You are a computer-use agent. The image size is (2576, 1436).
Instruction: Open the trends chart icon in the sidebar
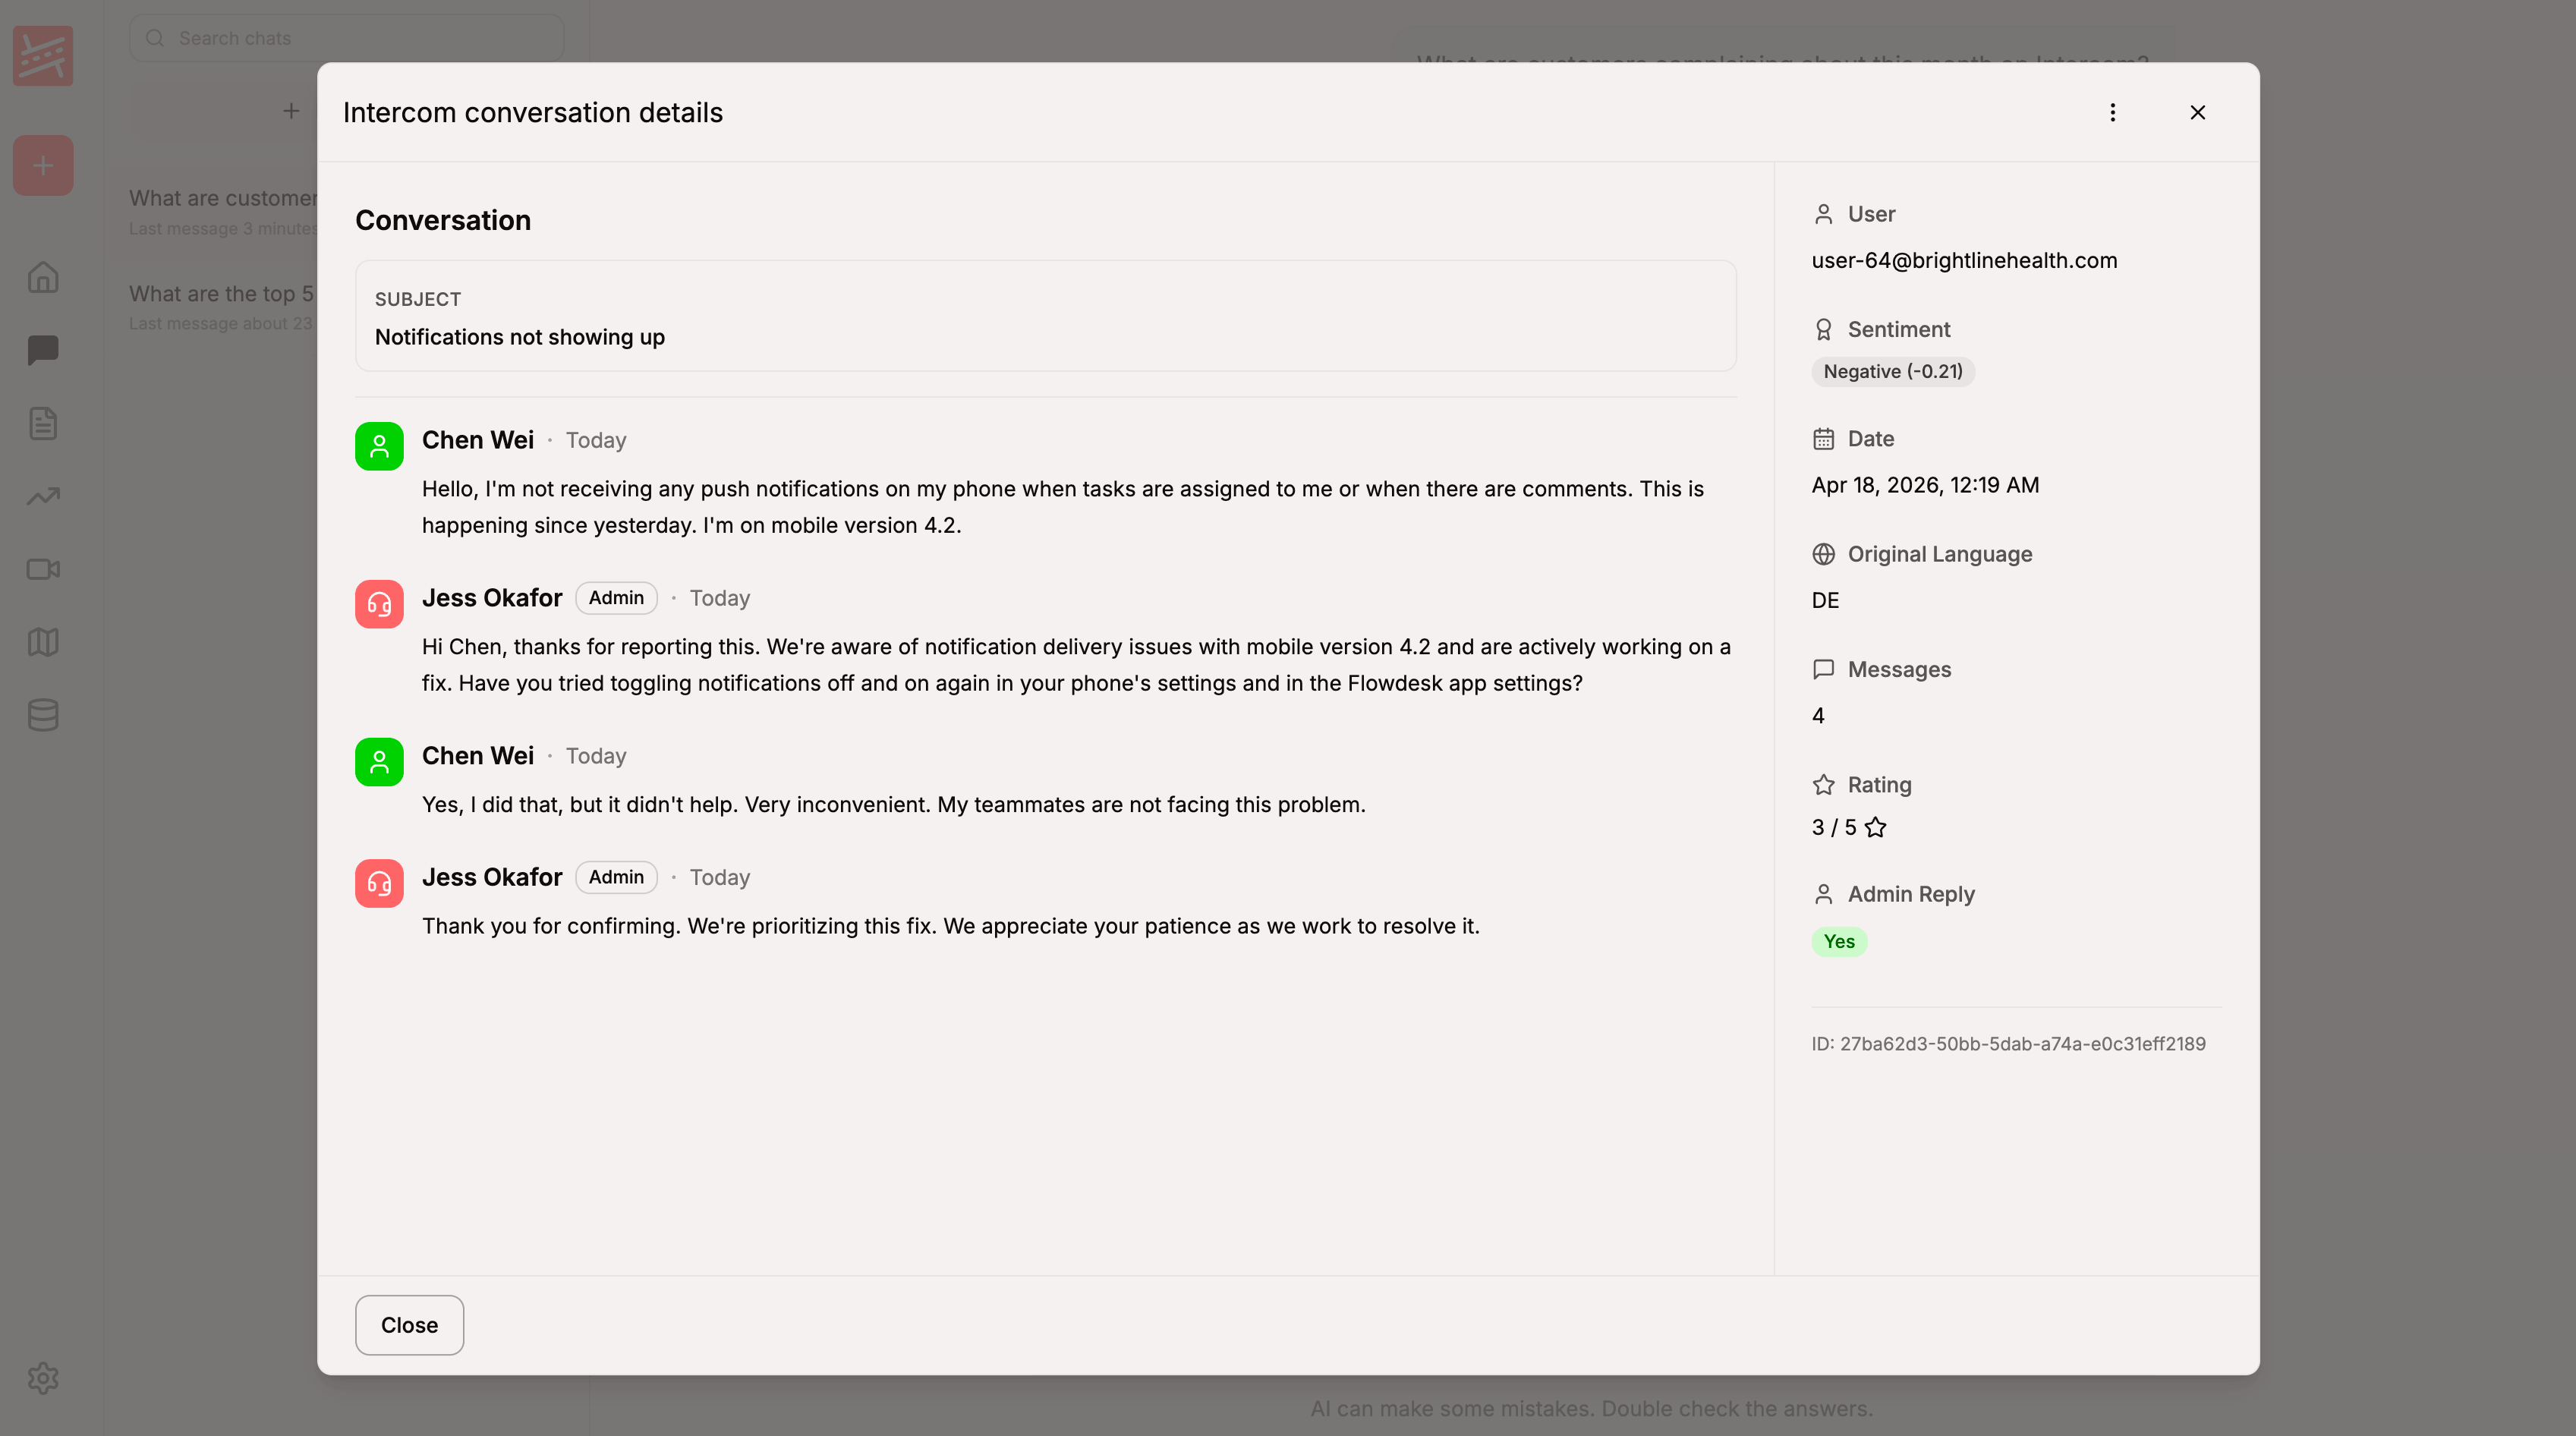43,496
